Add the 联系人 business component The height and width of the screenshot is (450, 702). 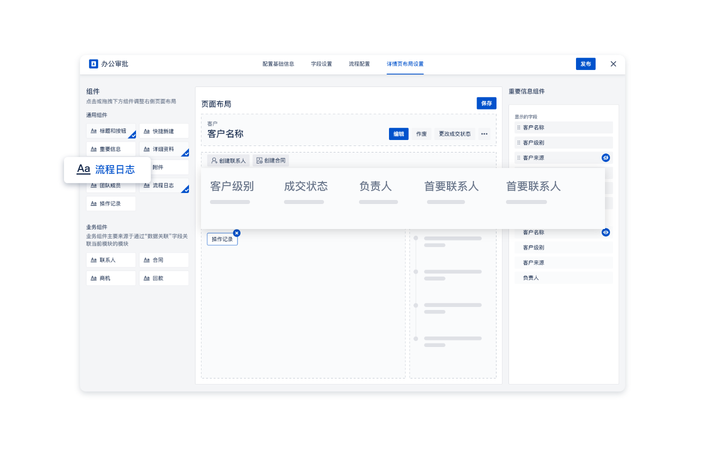coord(110,260)
